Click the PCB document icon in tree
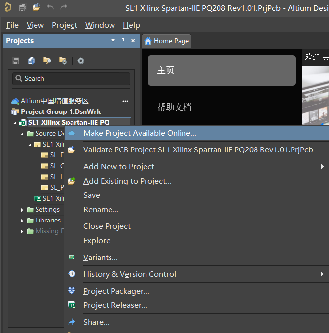The height and width of the screenshot is (333, 329). pos(37,199)
